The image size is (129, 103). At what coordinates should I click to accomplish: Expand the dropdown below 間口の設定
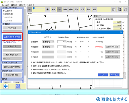click(12, 31)
